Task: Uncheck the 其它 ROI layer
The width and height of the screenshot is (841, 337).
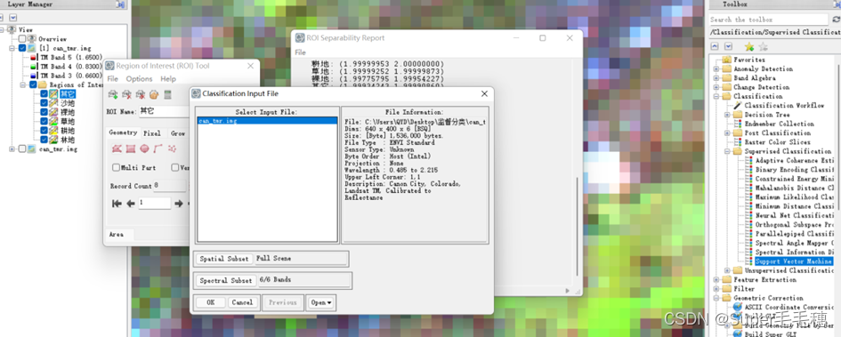Action: click(x=44, y=93)
